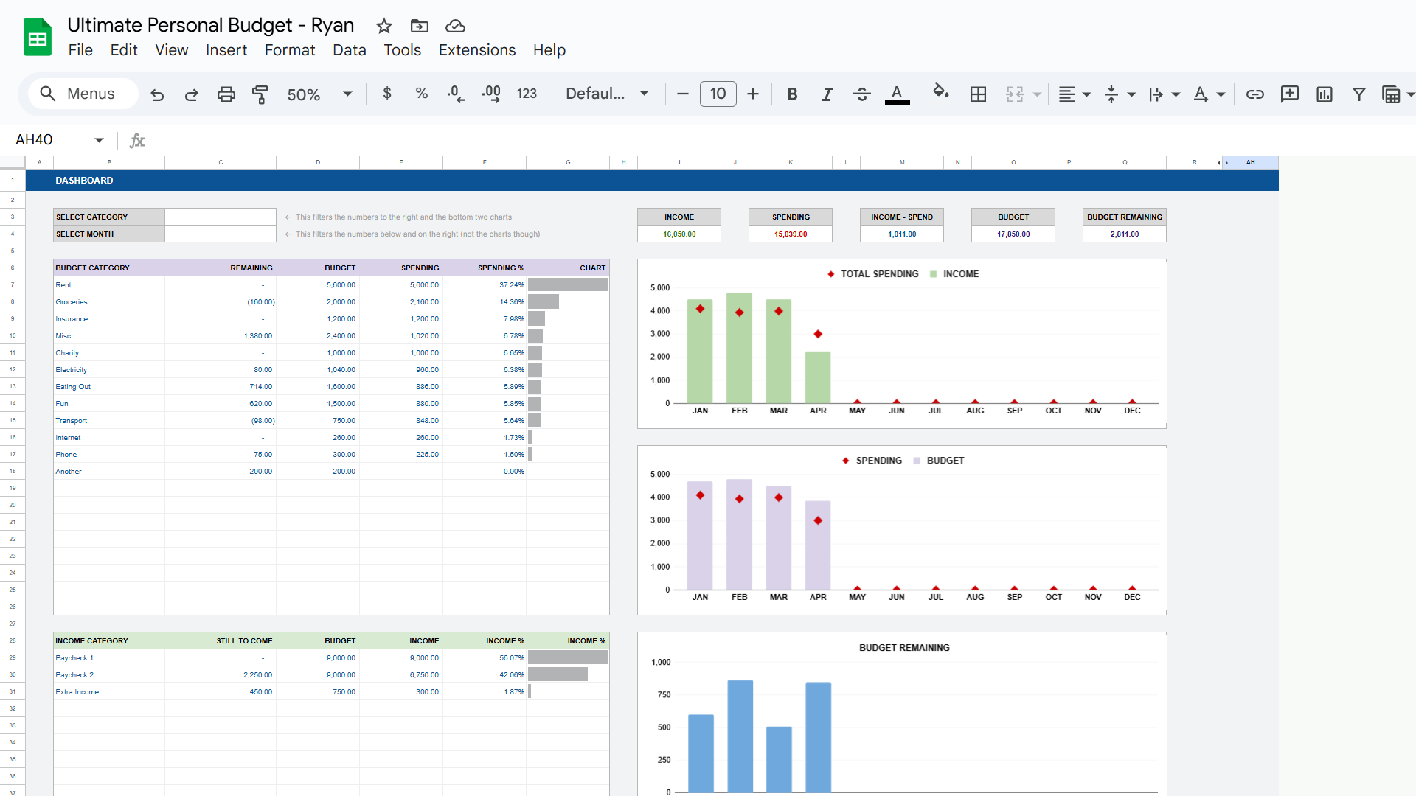Click the Print icon
1416x796 pixels.
point(226,94)
